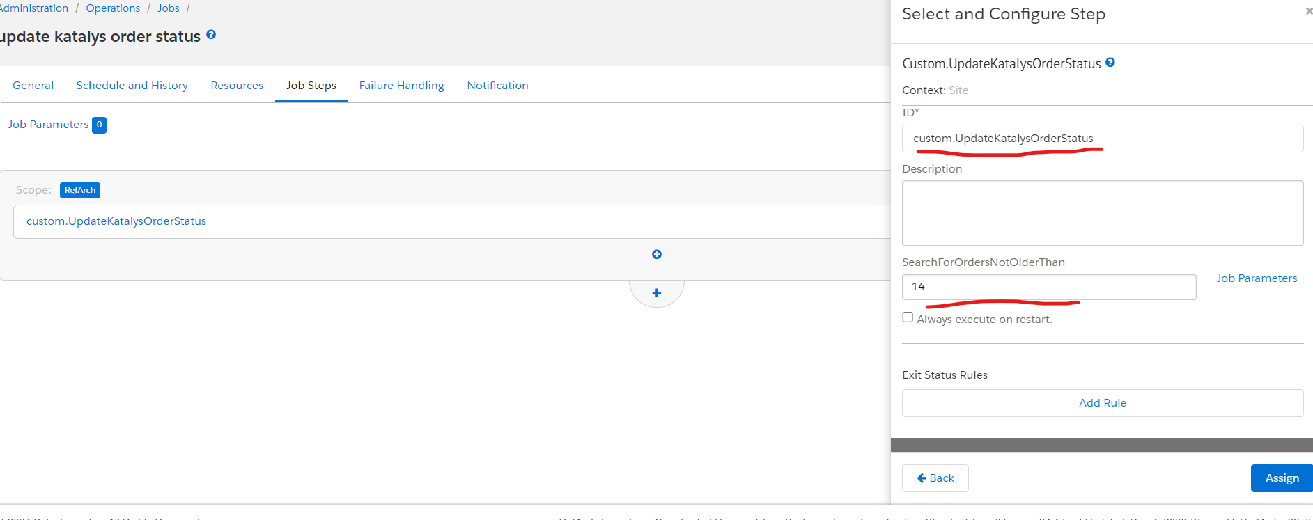Image resolution: width=1313 pixels, height=520 pixels.
Task: Click the Operations breadcrumb link
Action: point(113,8)
